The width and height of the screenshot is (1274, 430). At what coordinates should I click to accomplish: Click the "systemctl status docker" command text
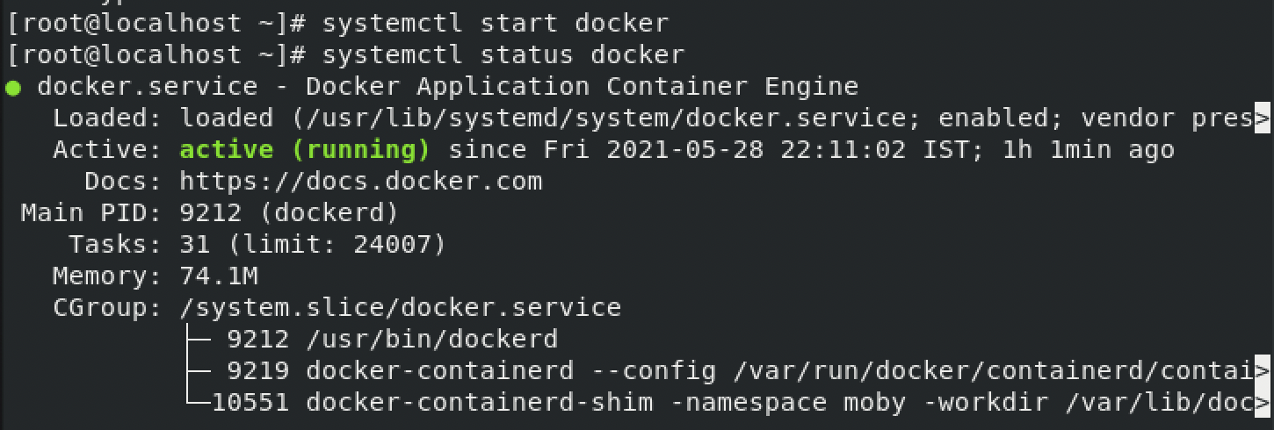(503, 55)
